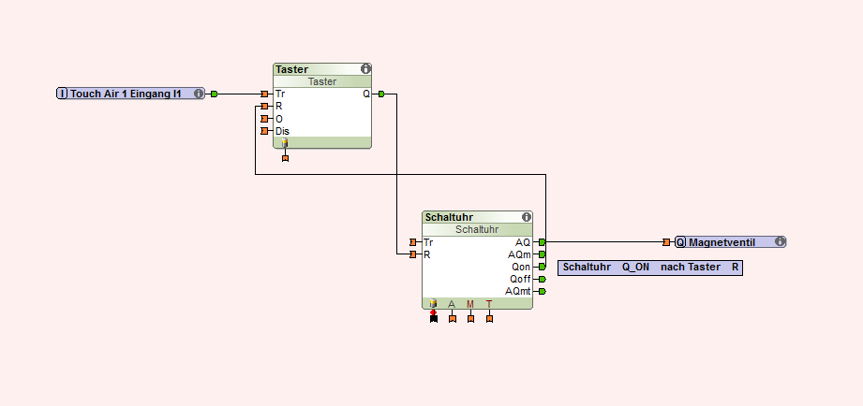
Task: Click the Schaltuhr subtitle label in the block
Action: point(477,229)
